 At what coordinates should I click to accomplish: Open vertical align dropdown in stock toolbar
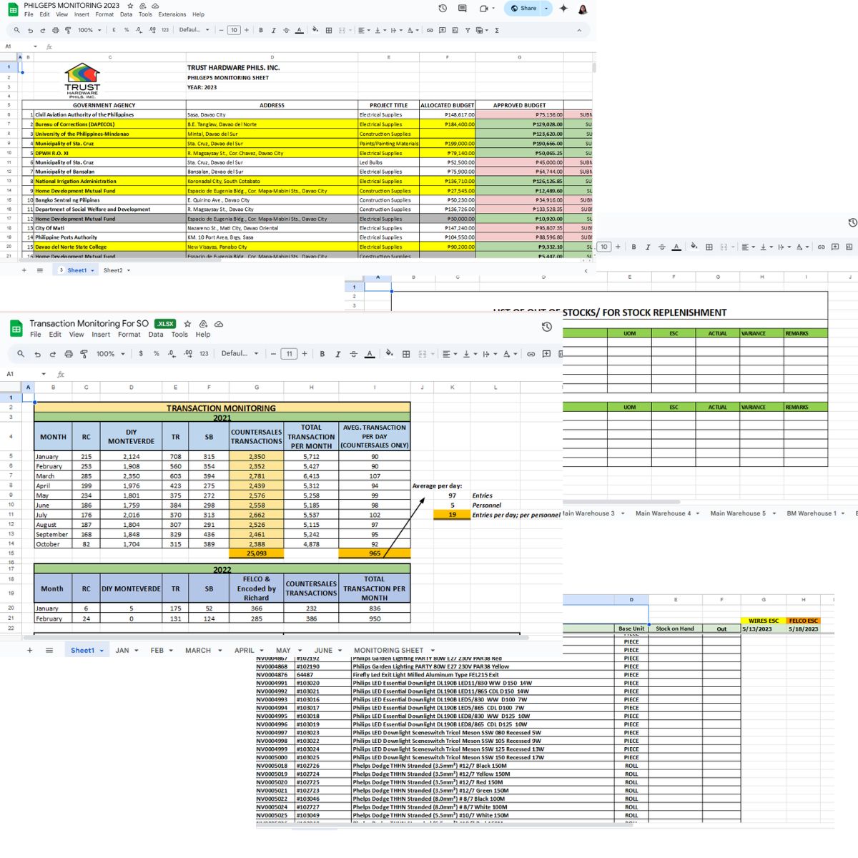coord(765,247)
